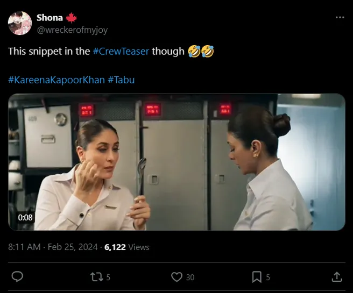Bookmark this tweet using the bookmark icon

pos(257,277)
